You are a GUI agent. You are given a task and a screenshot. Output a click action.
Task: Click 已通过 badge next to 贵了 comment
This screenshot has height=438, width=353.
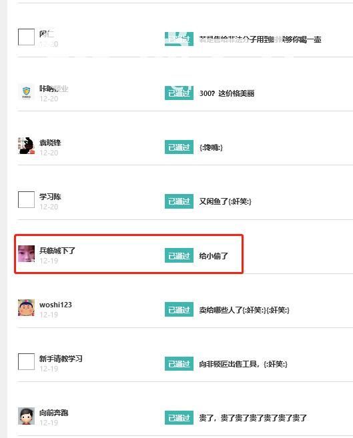179,417
